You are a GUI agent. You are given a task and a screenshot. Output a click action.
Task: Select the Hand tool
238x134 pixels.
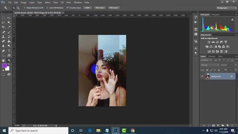pos(3,60)
